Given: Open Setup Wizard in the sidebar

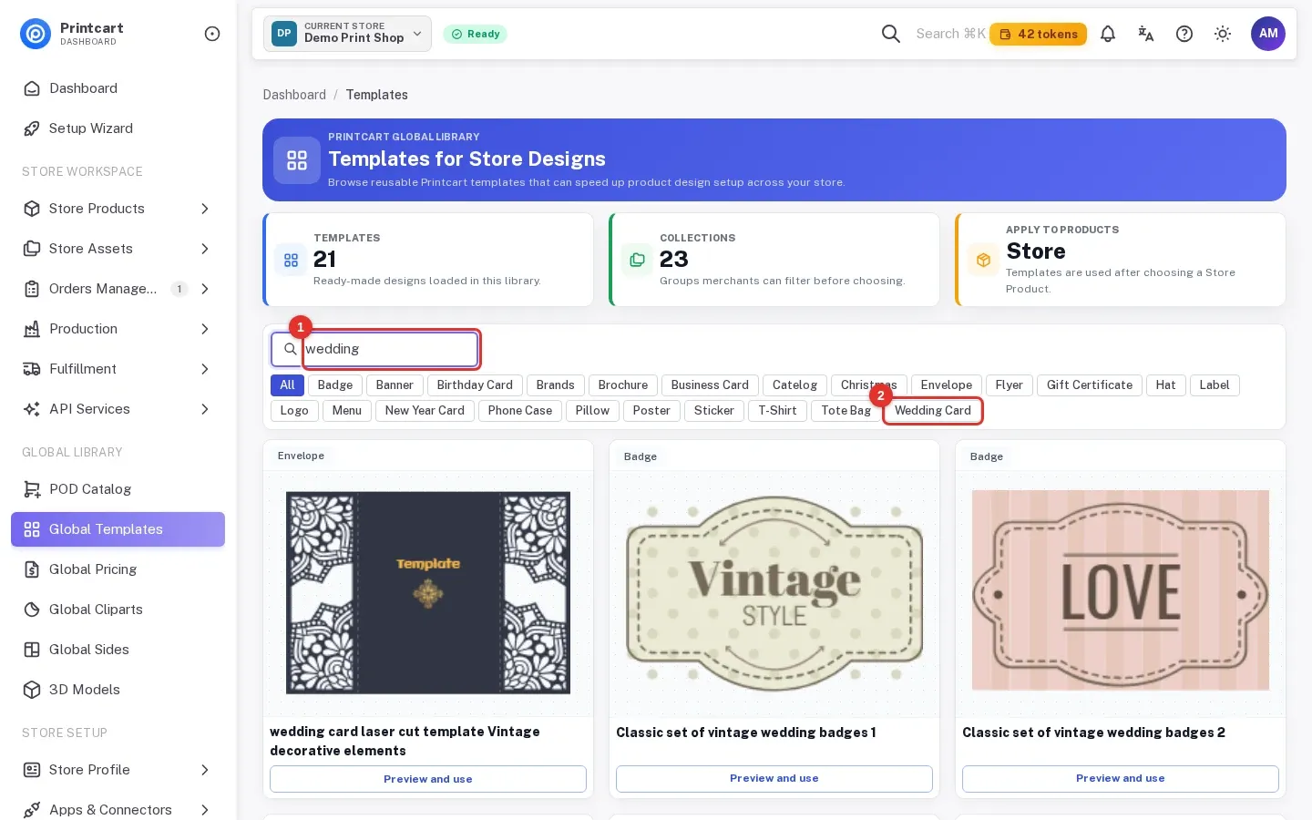Looking at the screenshot, I should (118, 128).
